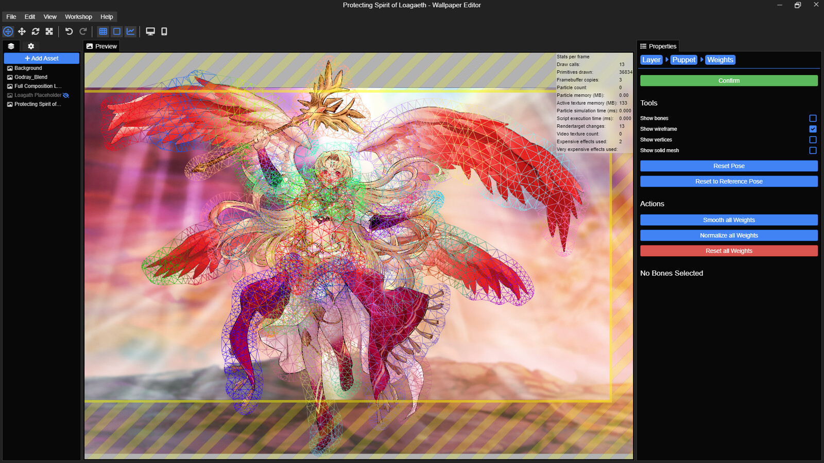Enable Show bones checkbox
The width and height of the screenshot is (824, 463).
tap(813, 118)
